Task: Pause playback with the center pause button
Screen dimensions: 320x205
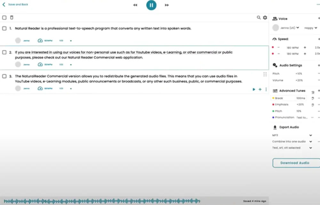Action: [x=151, y=5]
